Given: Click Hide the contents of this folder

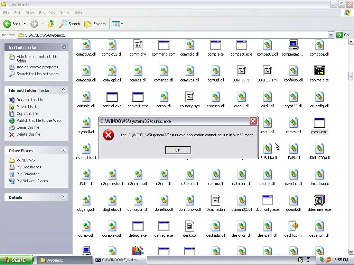Looking at the screenshot, I should pos(37,59).
